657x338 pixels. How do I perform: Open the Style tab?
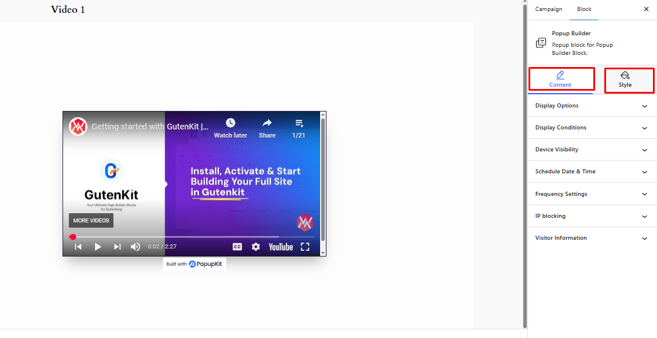click(625, 80)
